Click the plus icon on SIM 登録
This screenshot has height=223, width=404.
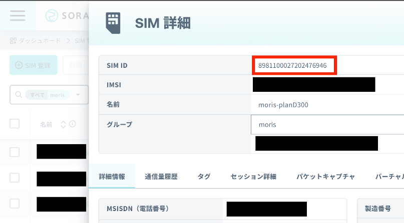[x=19, y=65]
